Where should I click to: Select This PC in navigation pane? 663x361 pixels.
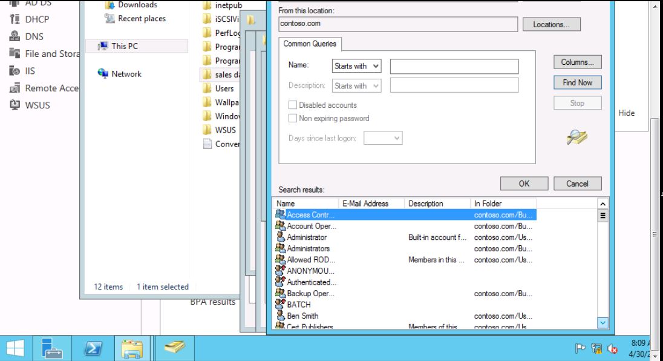[137, 46]
